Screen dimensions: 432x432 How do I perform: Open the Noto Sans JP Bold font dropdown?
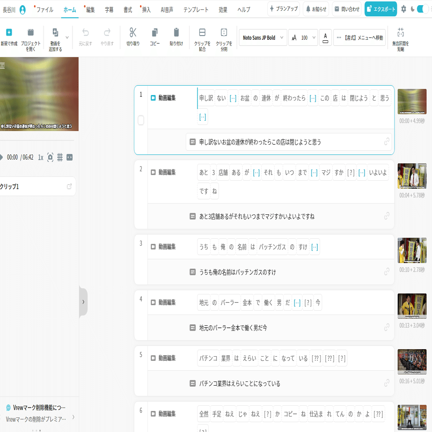[263, 37]
